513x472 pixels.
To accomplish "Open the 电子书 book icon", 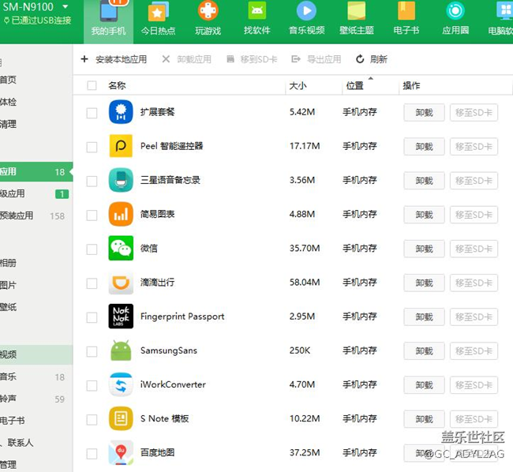I will click(406, 12).
